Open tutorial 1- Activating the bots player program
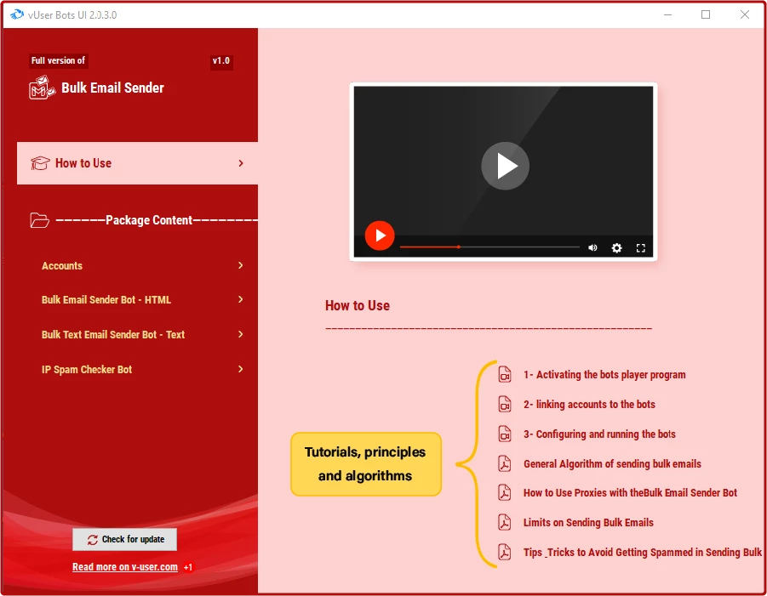The image size is (767, 596). [604, 375]
